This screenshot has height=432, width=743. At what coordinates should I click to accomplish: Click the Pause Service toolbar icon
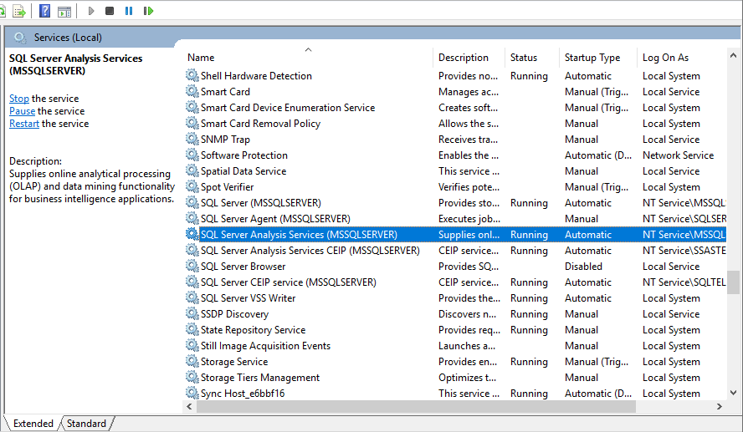coord(129,11)
